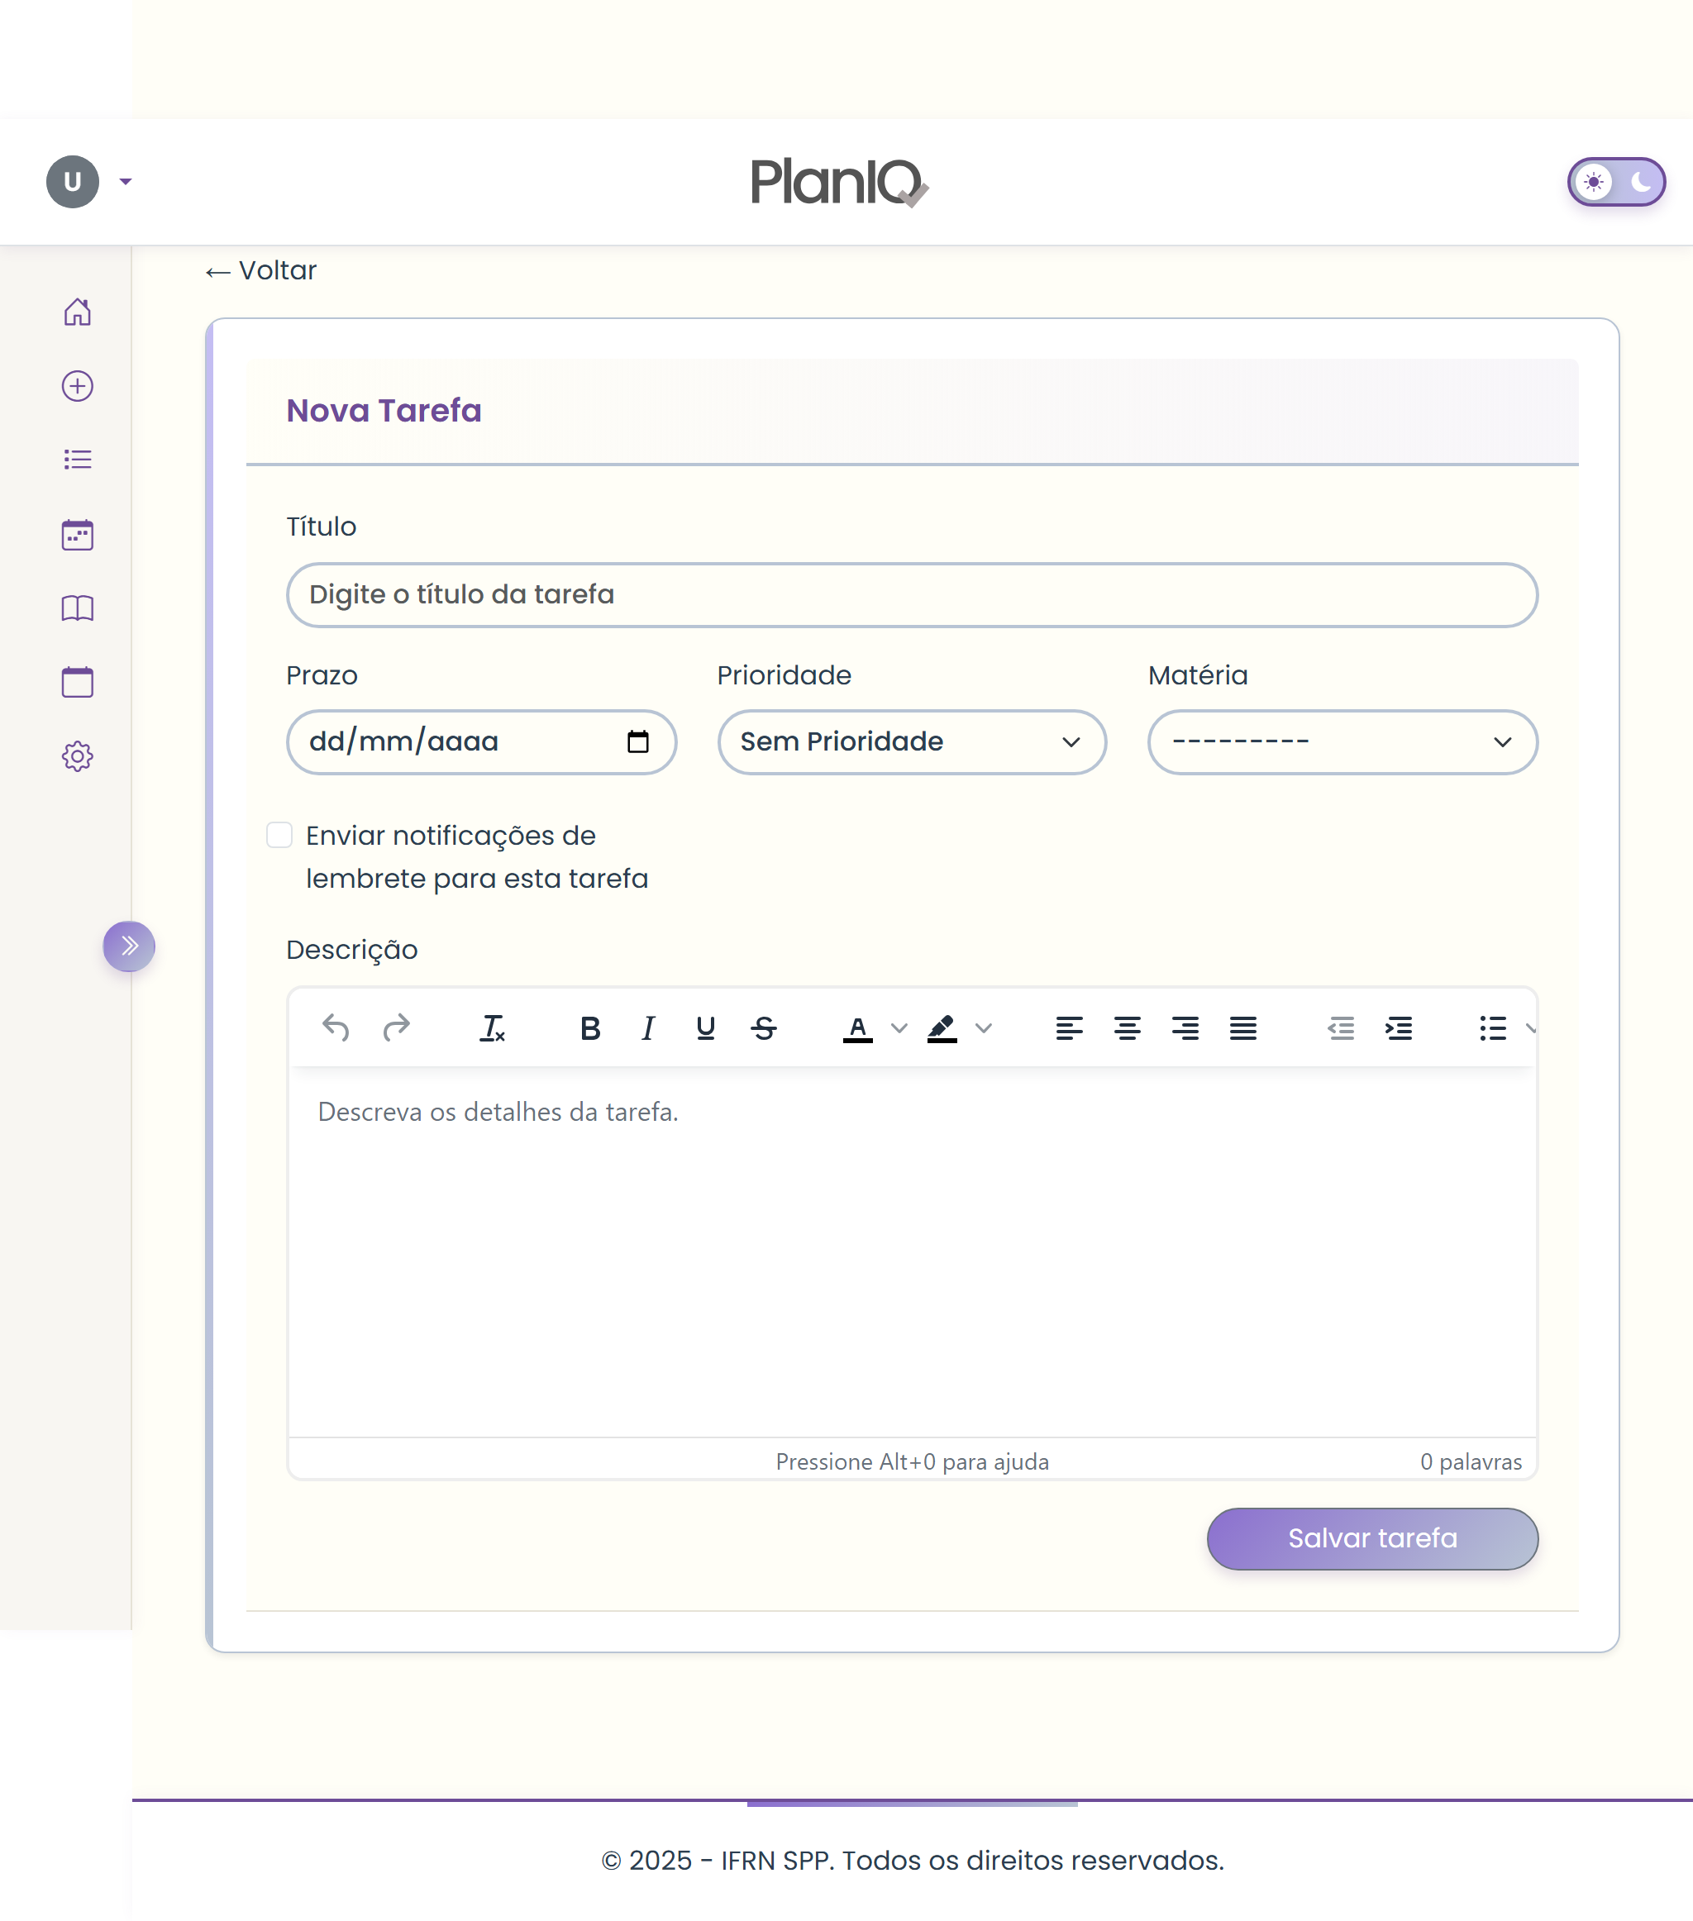Open the Prioridade dropdown

point(911,742)
